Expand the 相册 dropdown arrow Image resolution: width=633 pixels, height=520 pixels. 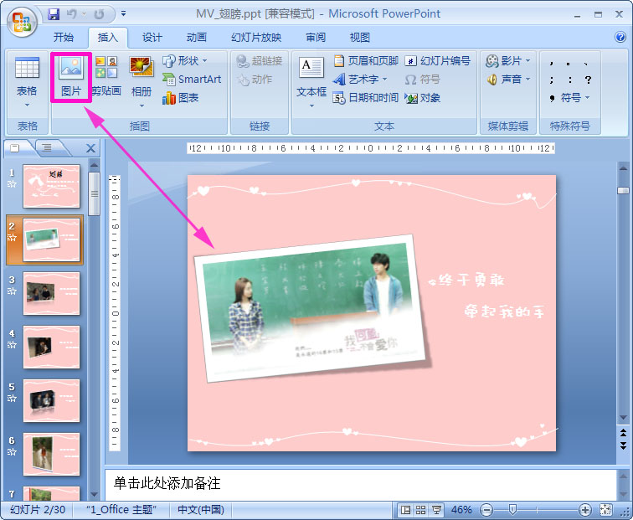pos(142,106)
